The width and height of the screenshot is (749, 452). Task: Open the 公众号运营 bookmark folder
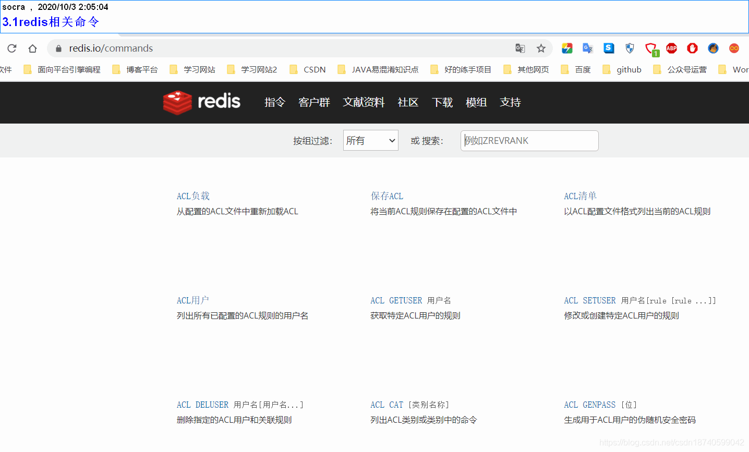tap(680, 70)
